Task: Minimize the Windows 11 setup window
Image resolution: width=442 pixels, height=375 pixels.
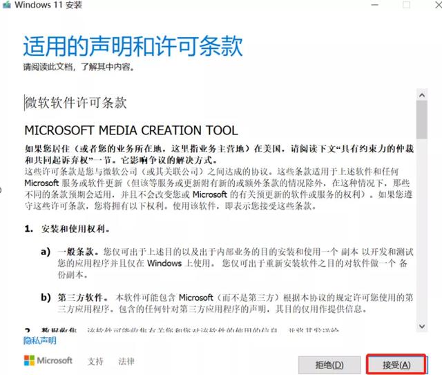Action: 374,5
